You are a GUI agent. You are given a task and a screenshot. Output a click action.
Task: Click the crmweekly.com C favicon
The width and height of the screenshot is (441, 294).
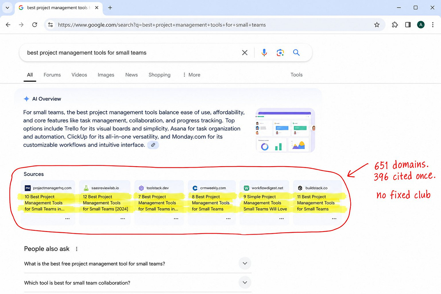point(195,188)
